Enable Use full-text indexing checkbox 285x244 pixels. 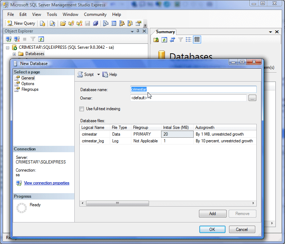click(x=82, y=109)
